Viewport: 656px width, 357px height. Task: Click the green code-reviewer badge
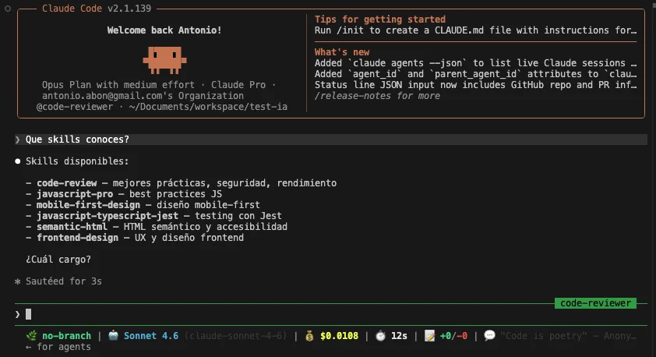(595, 303)
